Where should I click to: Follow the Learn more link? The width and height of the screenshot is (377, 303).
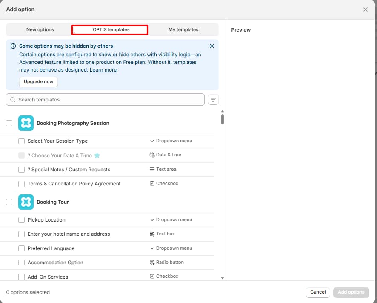click(103, 70)
